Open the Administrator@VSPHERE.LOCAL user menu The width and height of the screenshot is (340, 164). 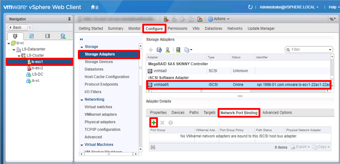289,7
